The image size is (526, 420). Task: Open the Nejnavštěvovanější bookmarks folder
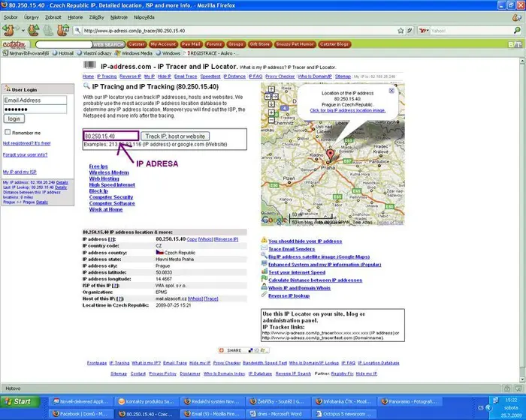point(26,53)
